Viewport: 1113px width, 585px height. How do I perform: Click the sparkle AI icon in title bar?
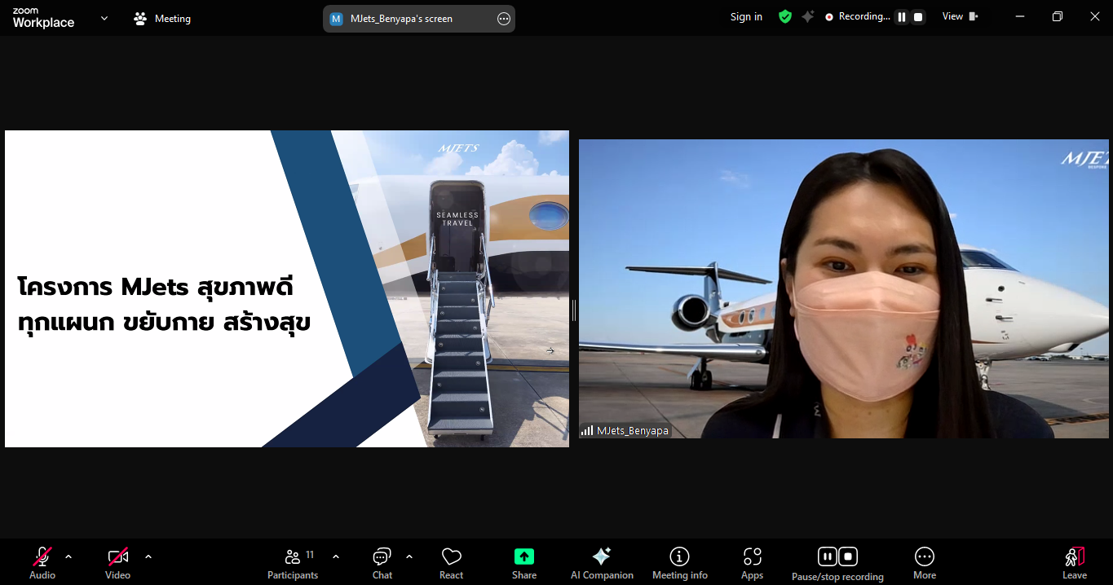tap(808, 16)
